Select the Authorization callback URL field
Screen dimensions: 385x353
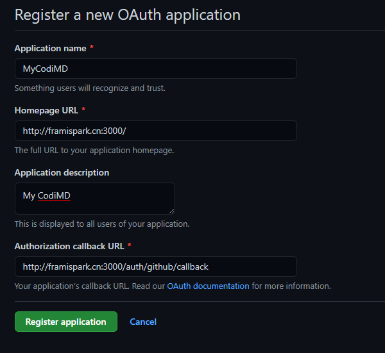155,267
